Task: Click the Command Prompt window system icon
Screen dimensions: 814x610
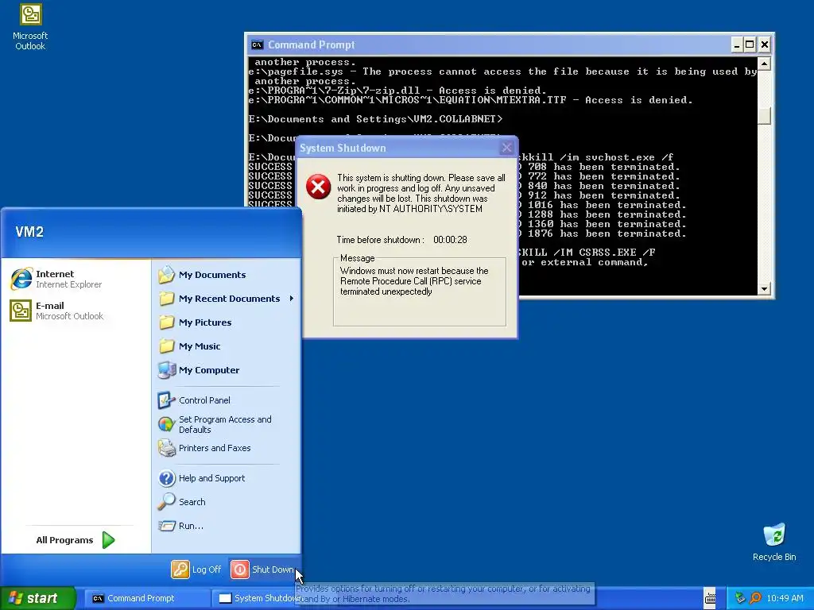Action: coord(257,45)
